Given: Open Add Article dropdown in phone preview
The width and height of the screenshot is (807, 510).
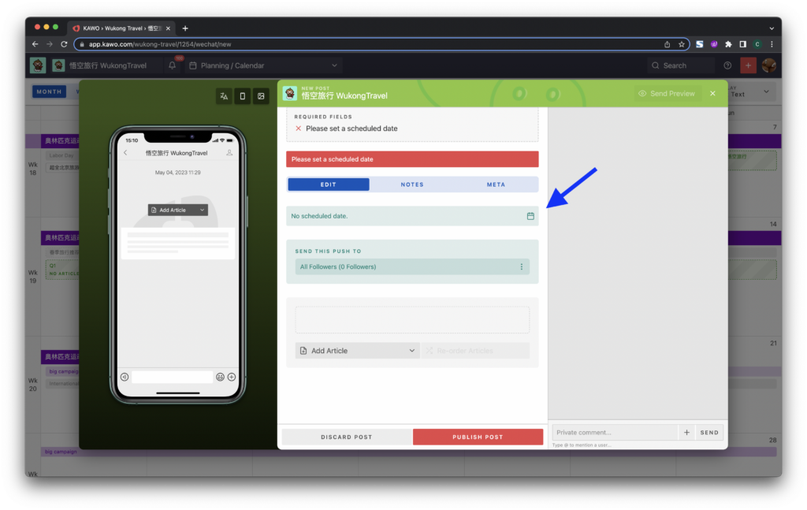Looking at the screenshot, I should (x=178, y=210).
